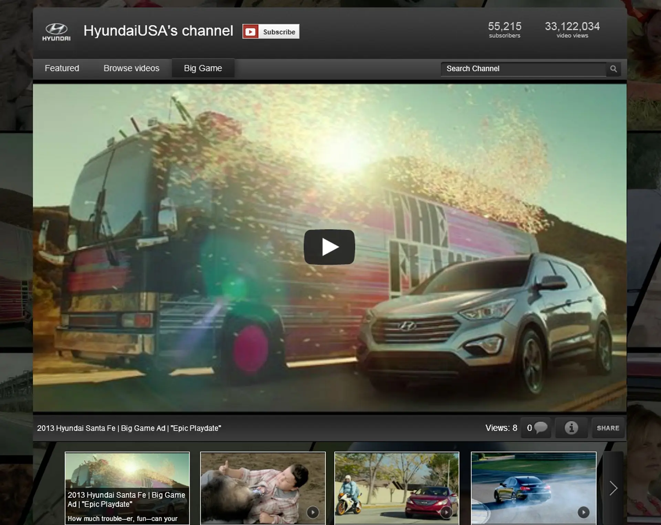This screenshot has height=525, width=661.
Task: Click the play icon on the drifting car thumbnail
Action: coord(583,512)
